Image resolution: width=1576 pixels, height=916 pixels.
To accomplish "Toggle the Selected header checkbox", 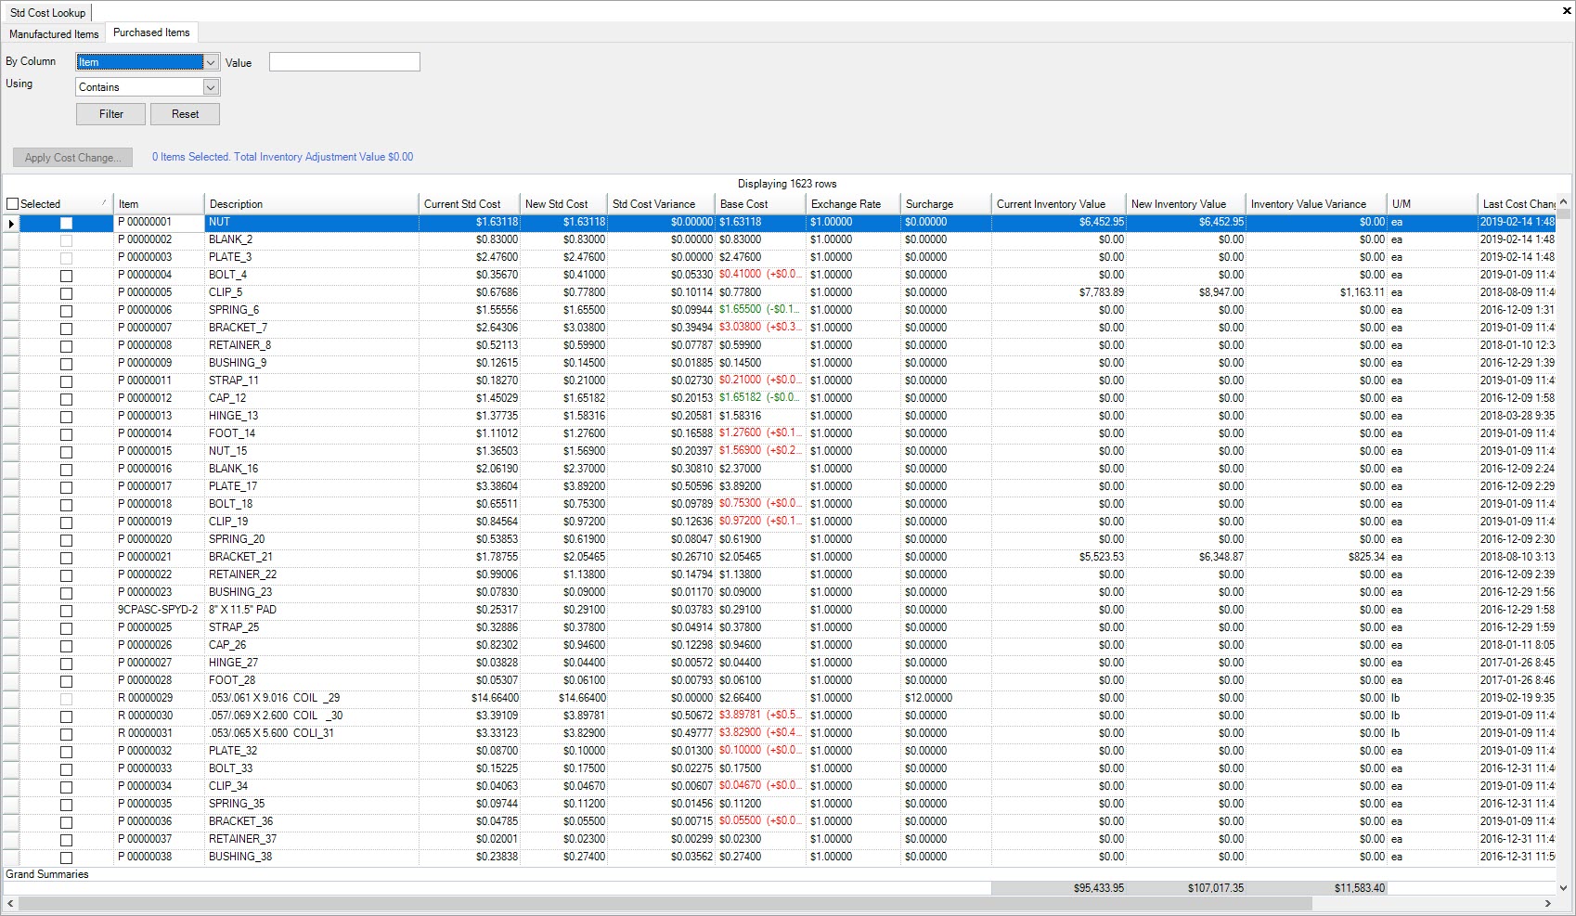I will click(13, 204).
